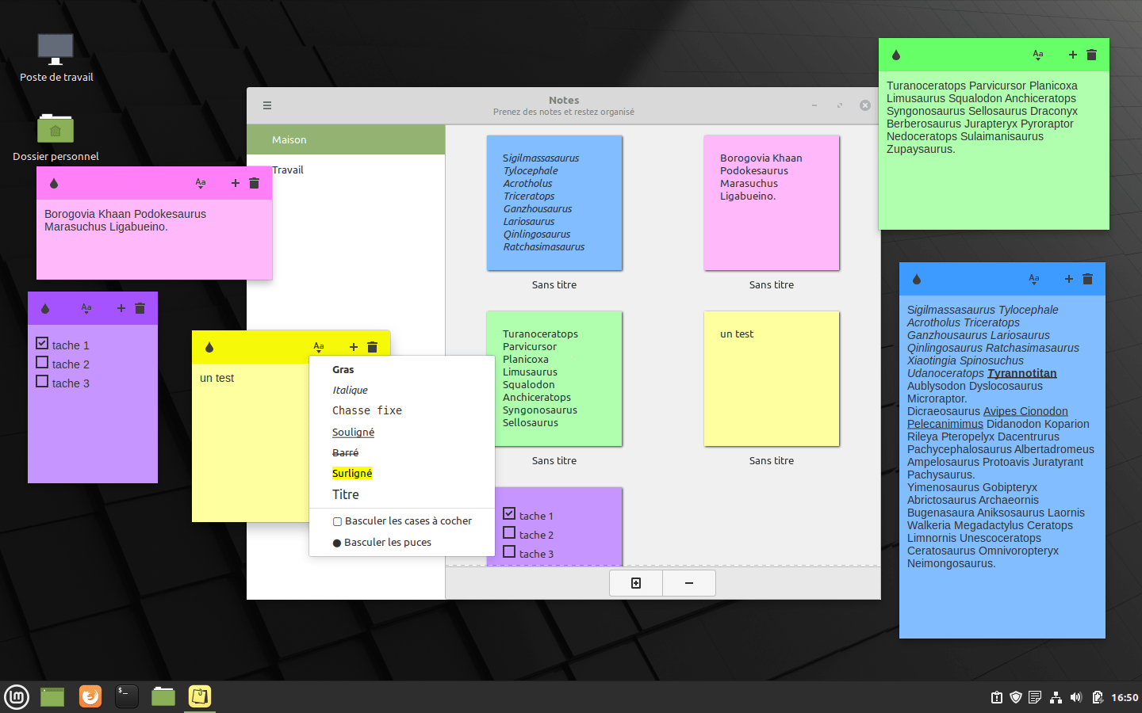Open the hamburger menu in the Notes window
The image size is (1142, 713).
267,105
